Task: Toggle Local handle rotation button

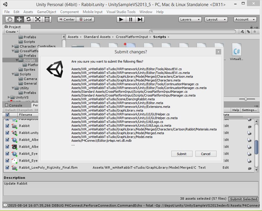Action: [x=85, y=19]
